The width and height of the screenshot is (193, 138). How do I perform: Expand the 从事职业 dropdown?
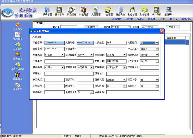point(124,55)
